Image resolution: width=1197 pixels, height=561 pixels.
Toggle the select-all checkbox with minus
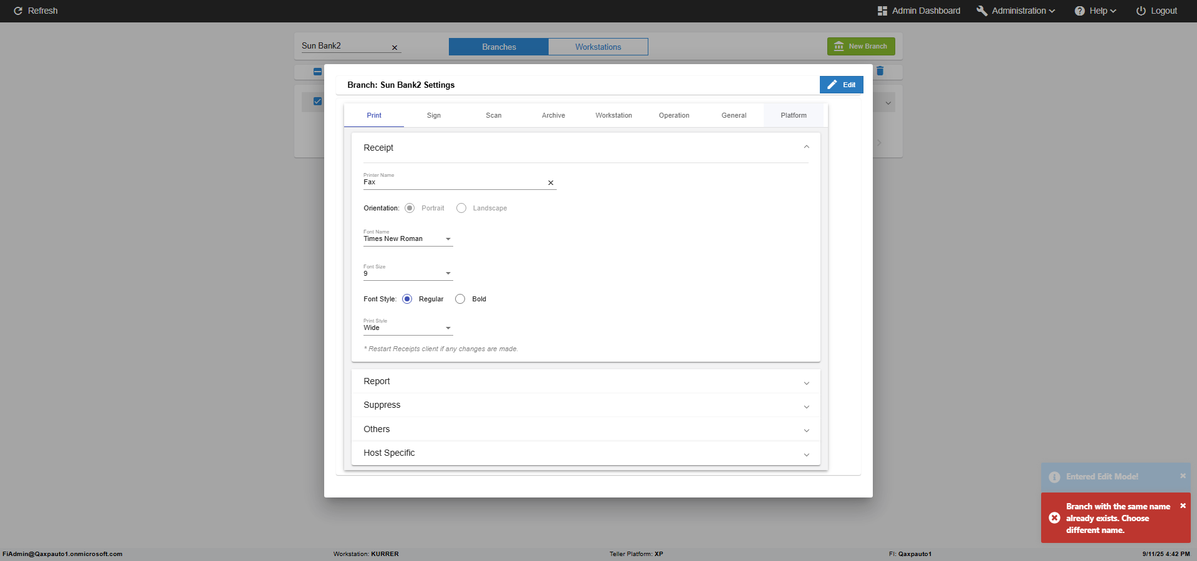(317, 72)
